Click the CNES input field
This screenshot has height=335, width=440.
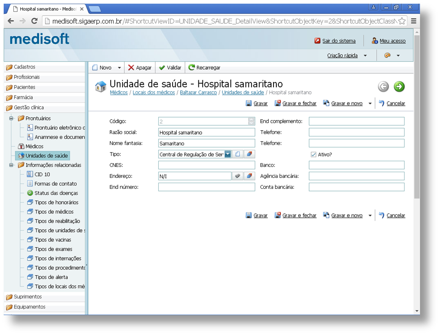coord(207,165)
